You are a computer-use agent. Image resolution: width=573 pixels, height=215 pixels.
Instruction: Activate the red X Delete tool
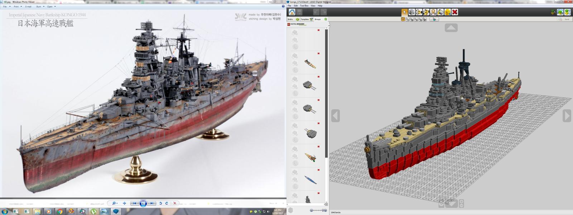pyautogui.click(x=455, y=12)
